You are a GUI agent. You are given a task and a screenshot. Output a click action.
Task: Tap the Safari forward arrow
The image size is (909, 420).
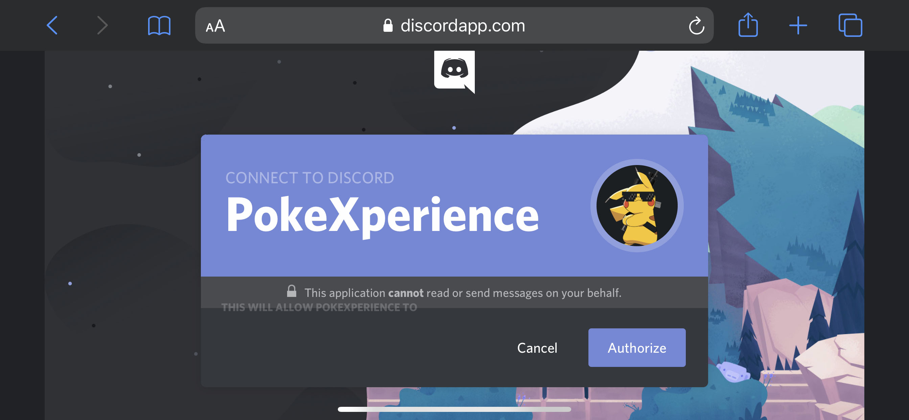pyautogui.click(x=102, y=25)
